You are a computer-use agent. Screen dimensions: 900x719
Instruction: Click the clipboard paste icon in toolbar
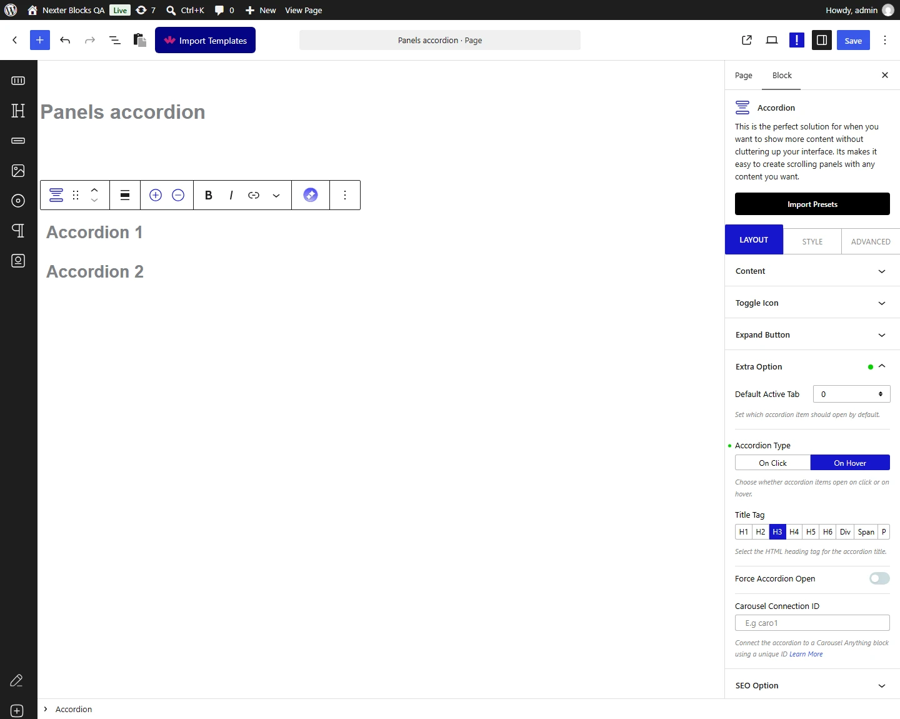pyautogui.click(x=140, y=40)
